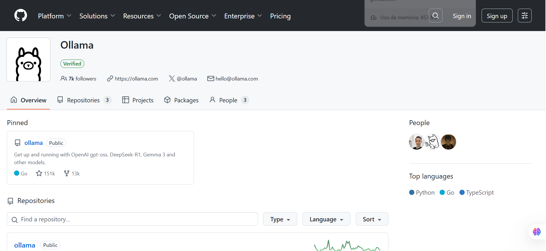Click the followers people icon
The height and width of the screenshot is (251, 546).
64,78
